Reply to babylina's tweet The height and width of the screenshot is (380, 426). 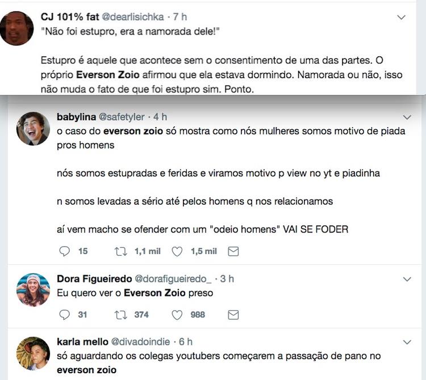point(64,251)
